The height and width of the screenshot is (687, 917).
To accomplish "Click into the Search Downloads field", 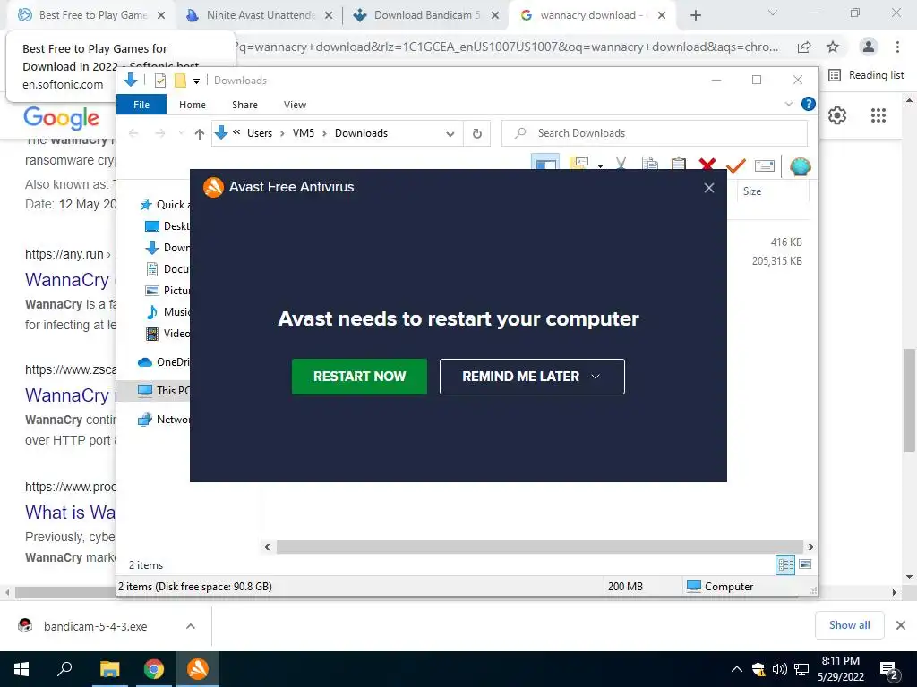I will click(x=655, y=133).
